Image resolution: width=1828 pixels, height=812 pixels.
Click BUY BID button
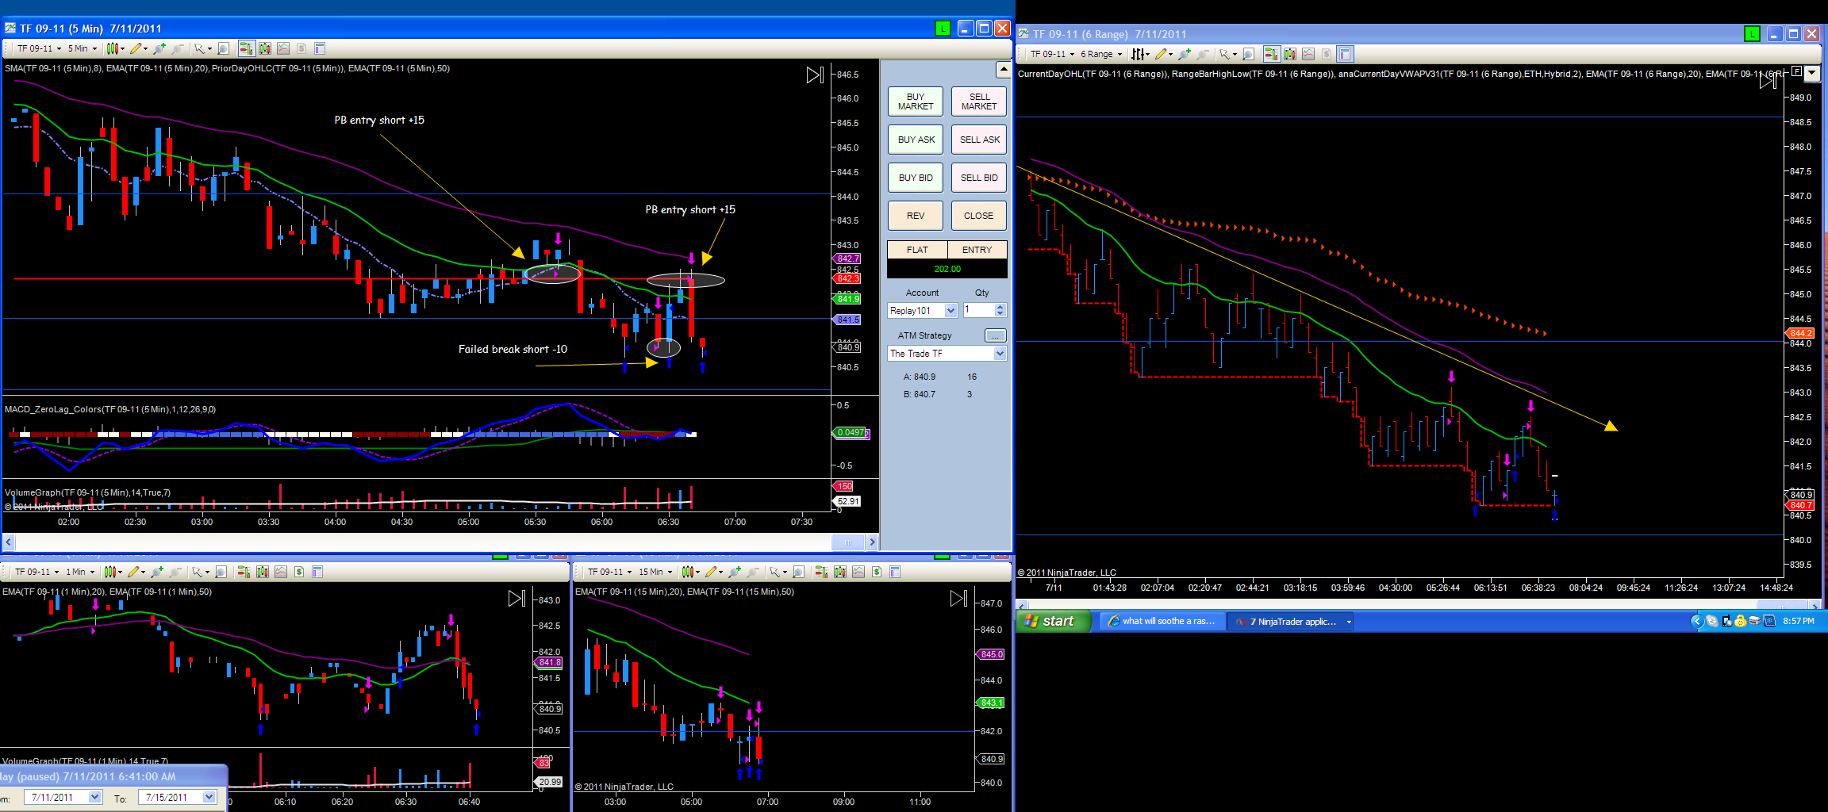click(x=915, y=178)
